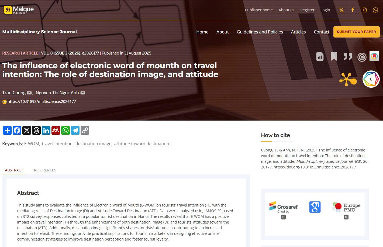The height and width of the screenshot is (247, 383).
Task: Switch to the REFERENCES tab
Action: click(45, 170)
